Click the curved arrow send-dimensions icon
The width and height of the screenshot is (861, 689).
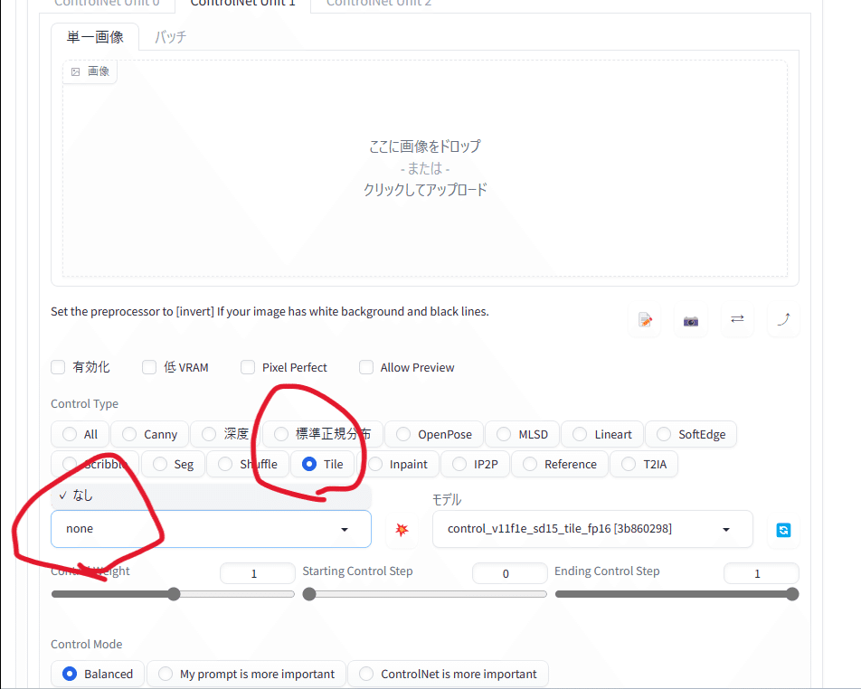783,319
